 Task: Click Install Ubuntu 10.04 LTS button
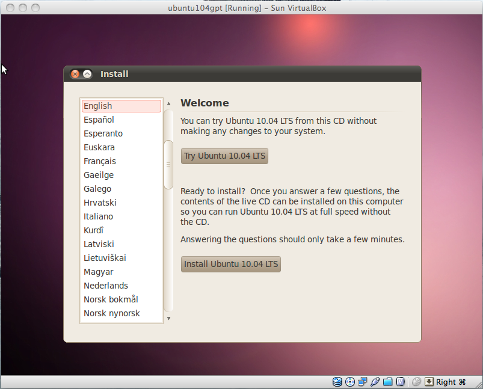231,265
